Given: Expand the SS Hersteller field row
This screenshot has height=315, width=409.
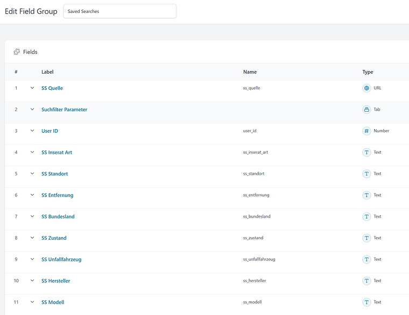Looking at the screenshot, I should [x=32, y=281].
